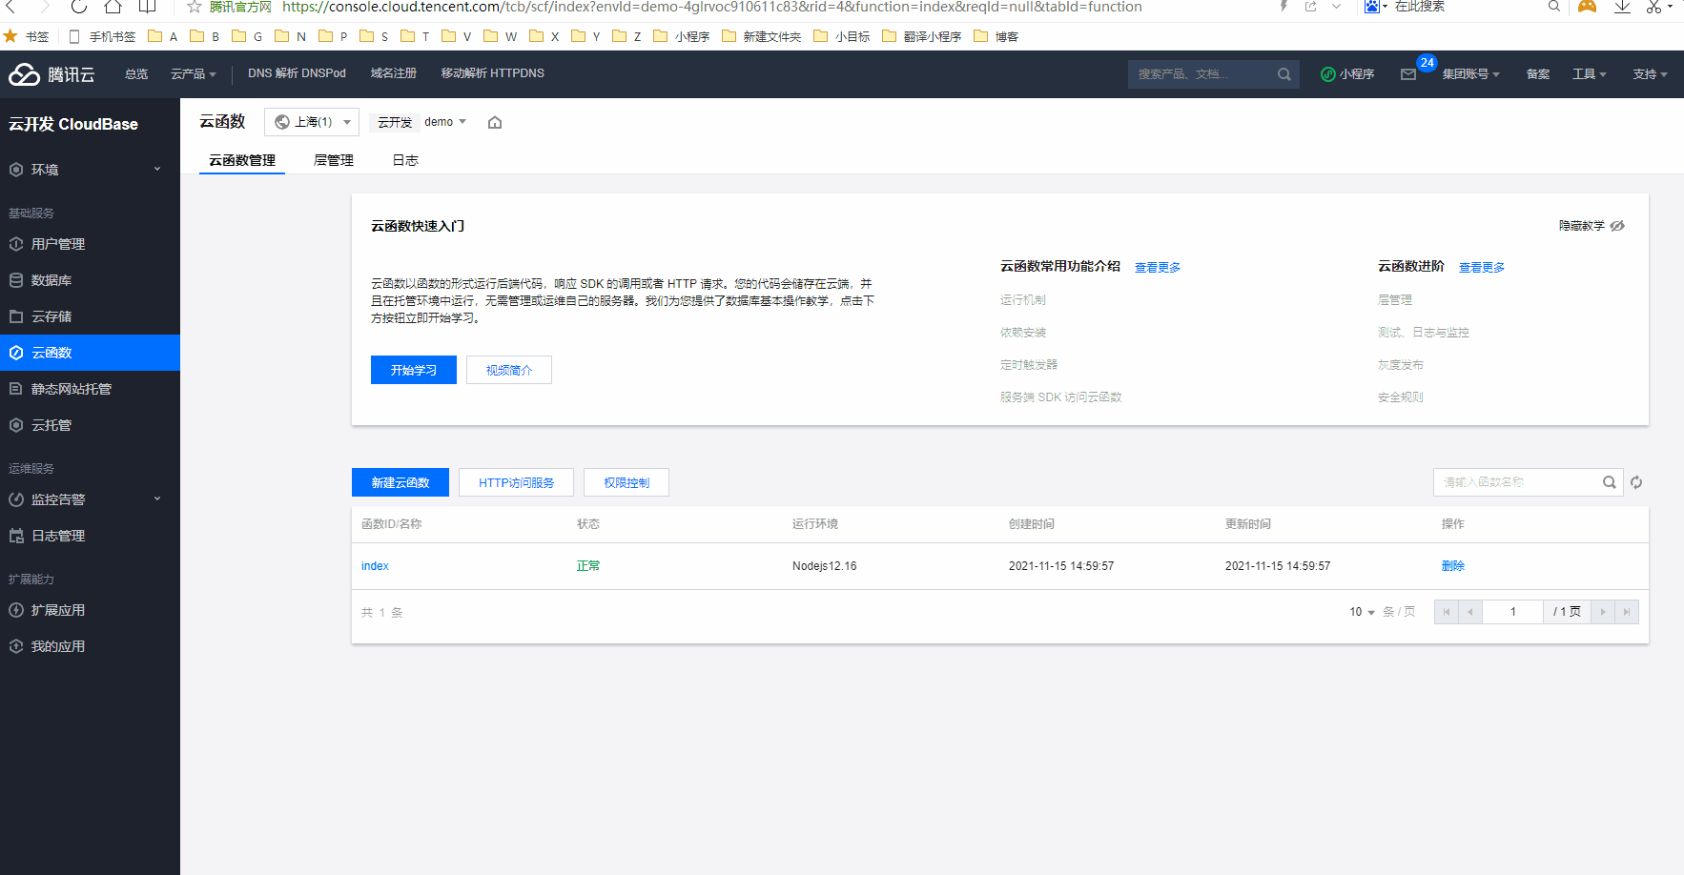The height and width of the screenshot is (875, 1684).
Task: Delete the index function via 删除
Action: pos(1453,566)
